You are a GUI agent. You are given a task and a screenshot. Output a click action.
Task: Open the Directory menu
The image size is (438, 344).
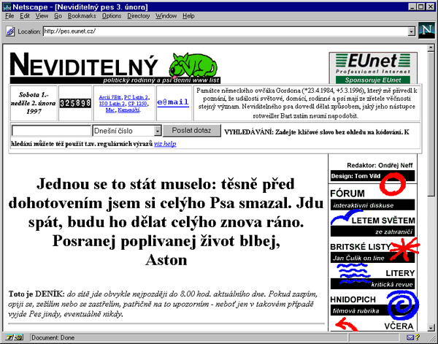coord(138,15)
